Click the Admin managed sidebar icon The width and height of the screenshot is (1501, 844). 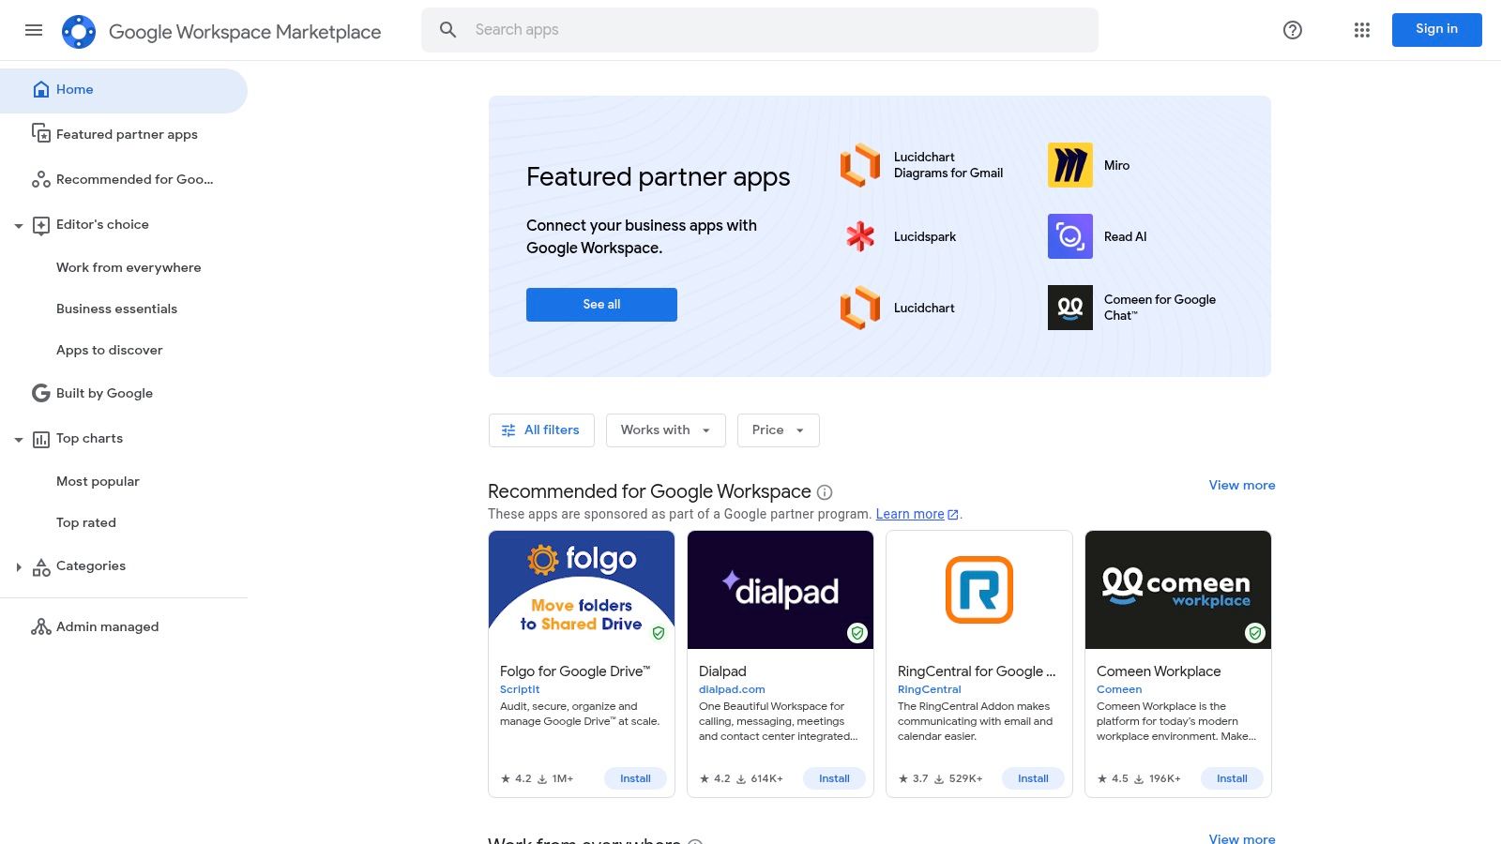tap(41, 626)
